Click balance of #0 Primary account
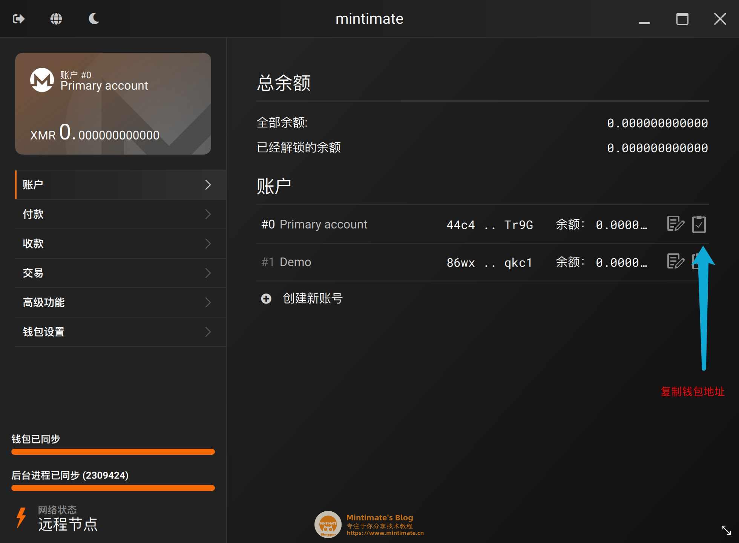Screen dimensions: 739x543 point(621,225)
